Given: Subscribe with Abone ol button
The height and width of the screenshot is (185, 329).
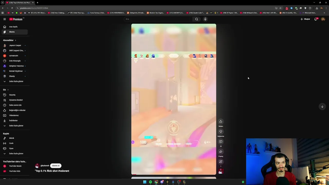Looking at the screenshot, I should click(x=56, y=166).
